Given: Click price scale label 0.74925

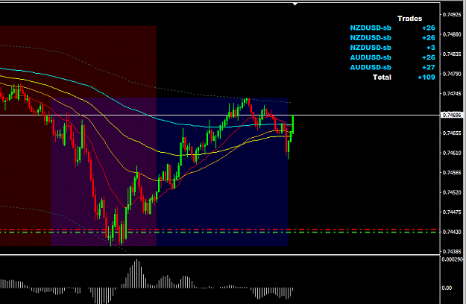Looking at the screenshot, I should [x=452, y=15].
